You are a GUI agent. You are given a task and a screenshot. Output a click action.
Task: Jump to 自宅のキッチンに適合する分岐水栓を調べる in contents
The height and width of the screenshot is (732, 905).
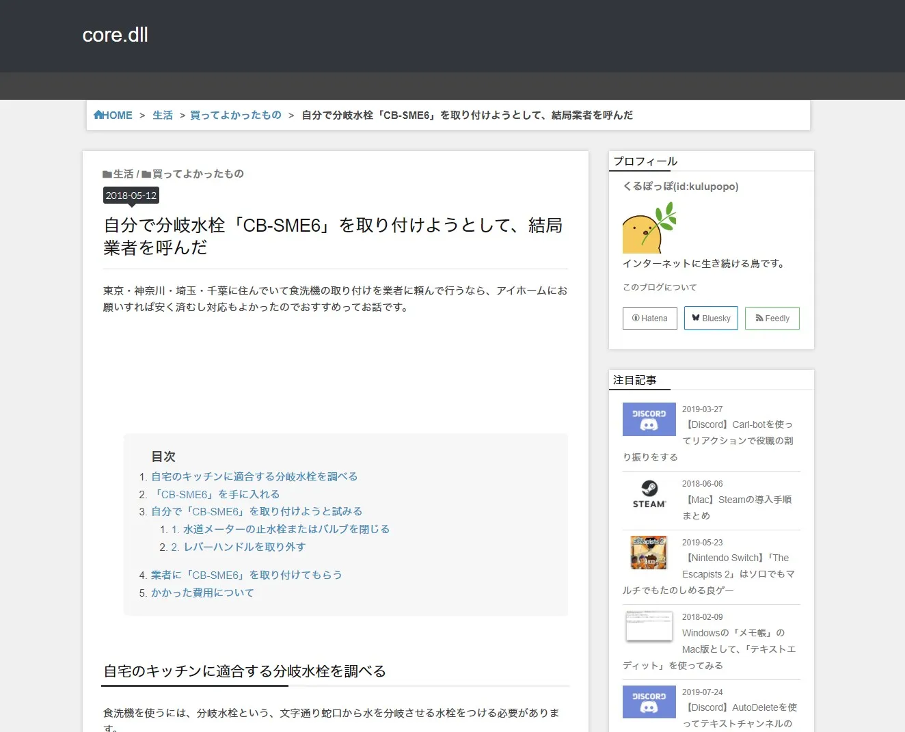click(x=254, y=476)
